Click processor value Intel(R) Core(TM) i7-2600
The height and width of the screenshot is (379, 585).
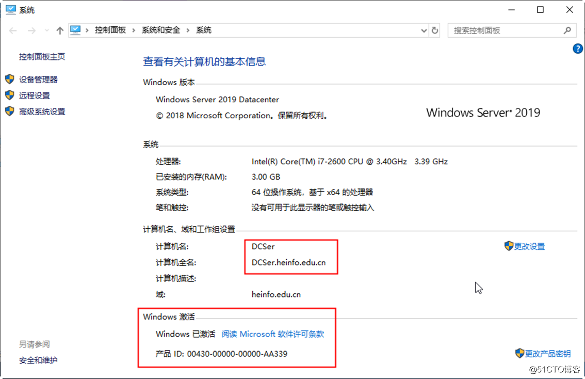point(350,162)
